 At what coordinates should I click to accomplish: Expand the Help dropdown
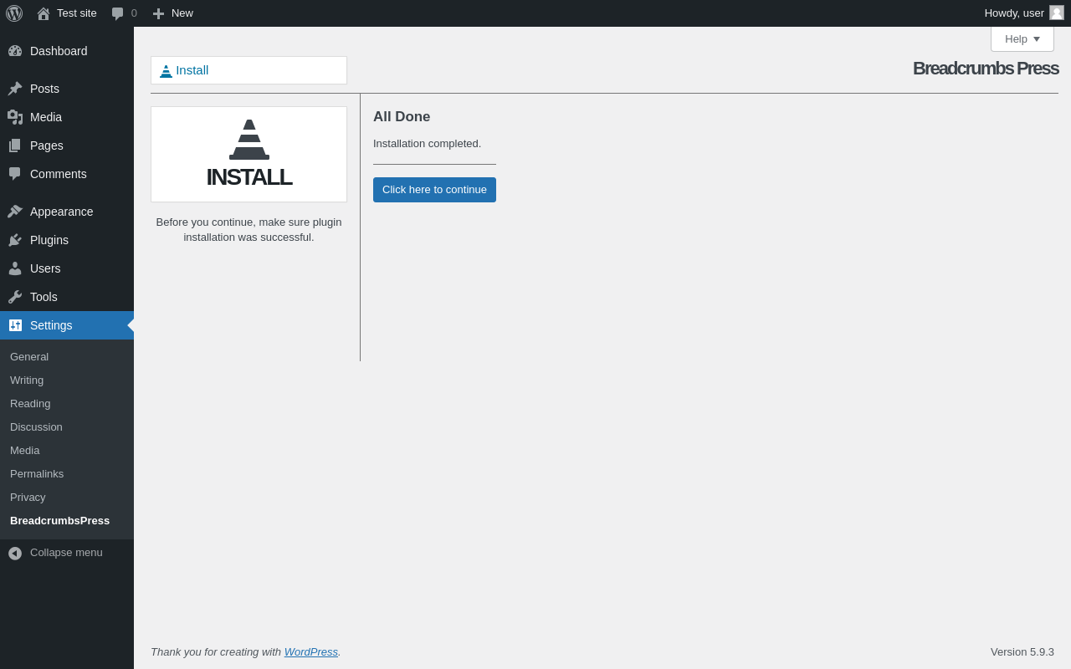point(1022,38)
